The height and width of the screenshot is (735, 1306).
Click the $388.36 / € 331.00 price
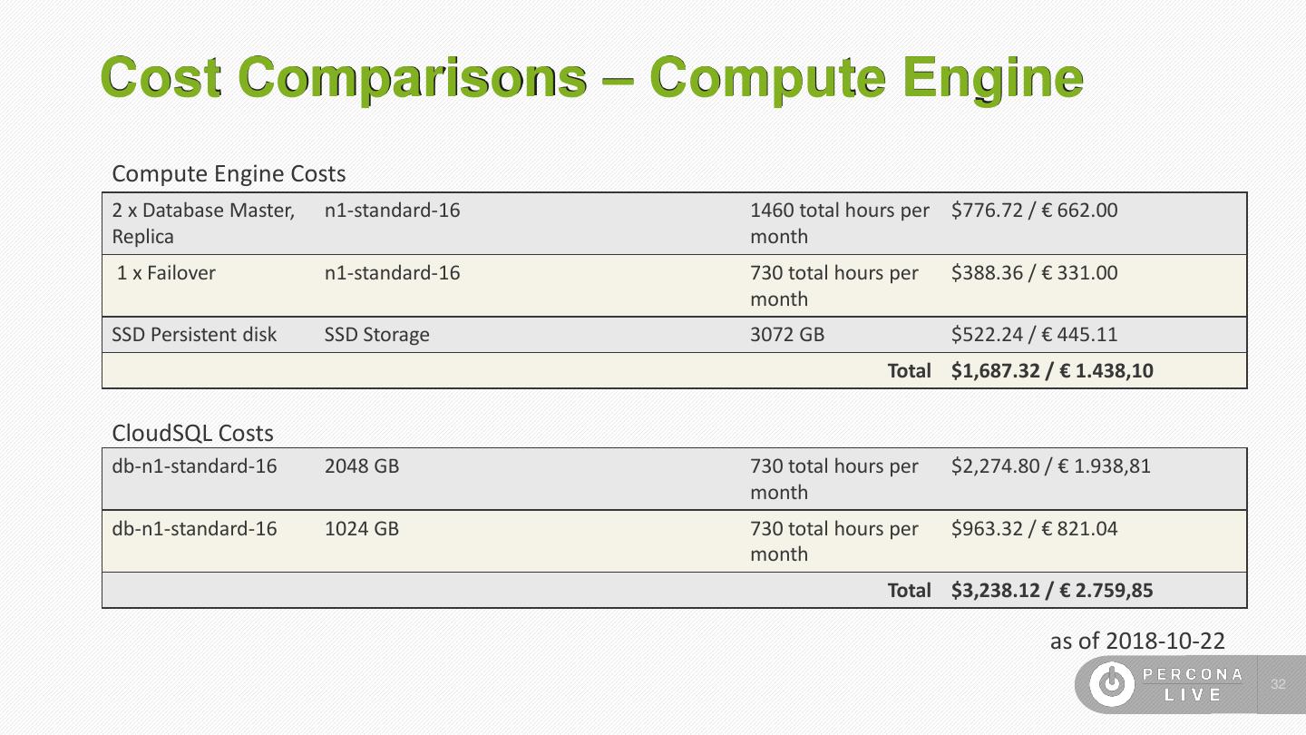[x=1034, y=273]
